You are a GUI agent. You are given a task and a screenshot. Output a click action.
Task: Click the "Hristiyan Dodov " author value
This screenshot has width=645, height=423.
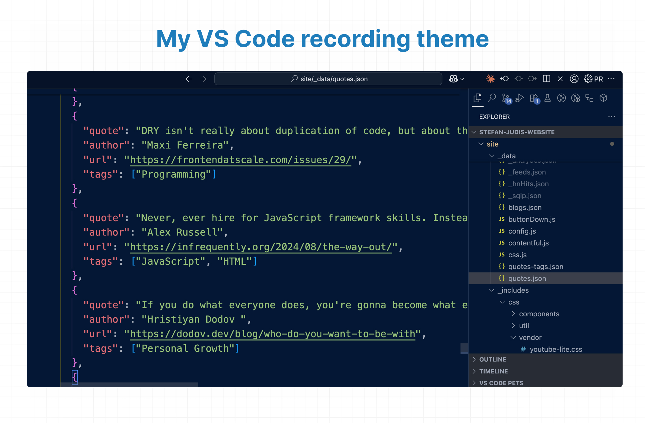click(x=194, y=319)
